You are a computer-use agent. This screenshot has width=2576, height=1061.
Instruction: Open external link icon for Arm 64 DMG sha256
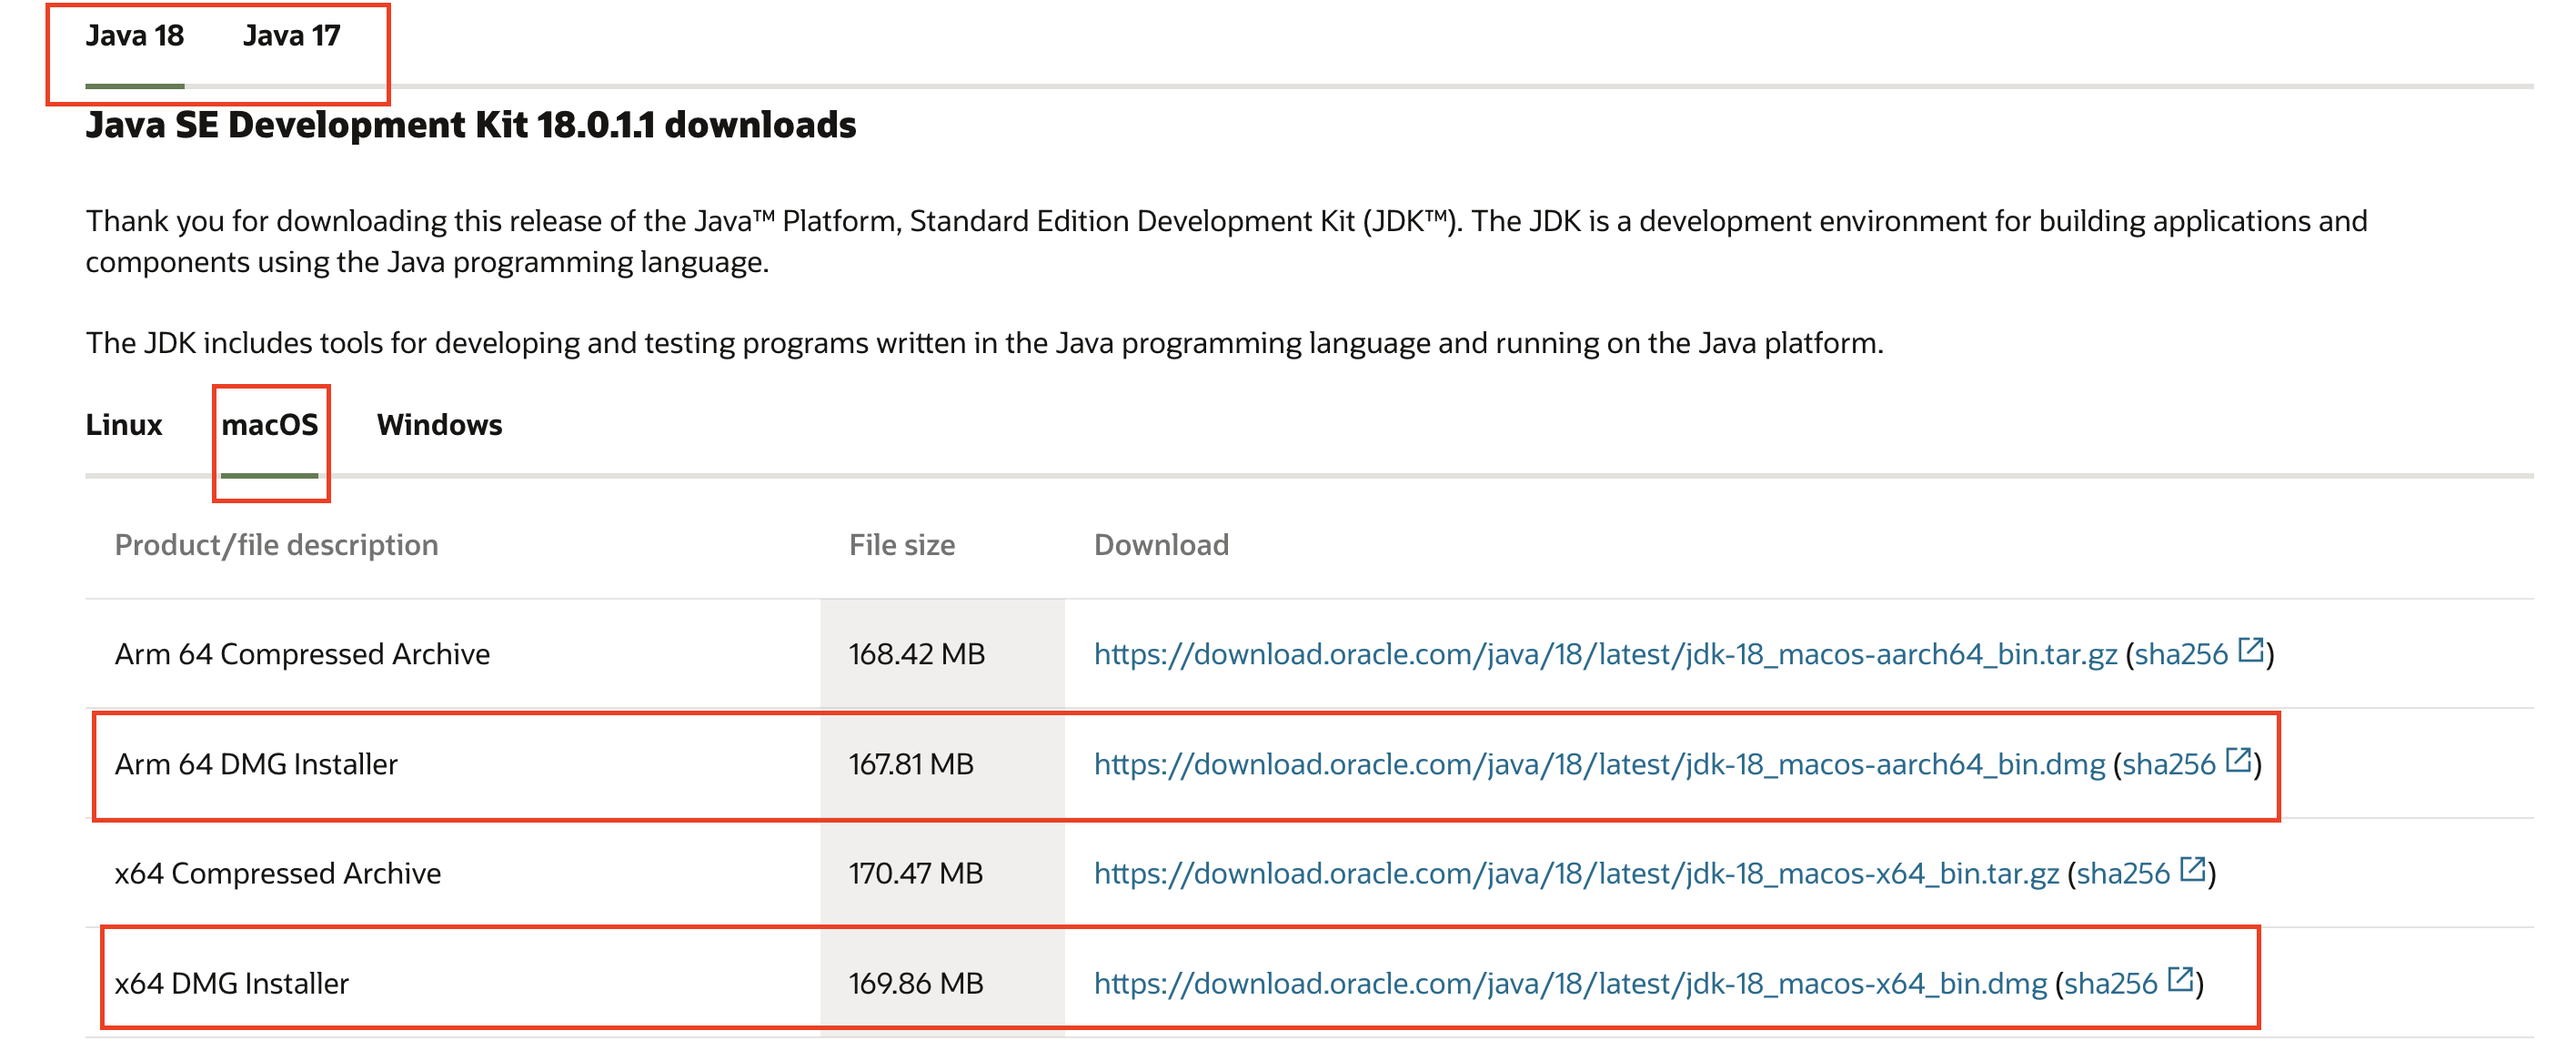point(2238,760)
